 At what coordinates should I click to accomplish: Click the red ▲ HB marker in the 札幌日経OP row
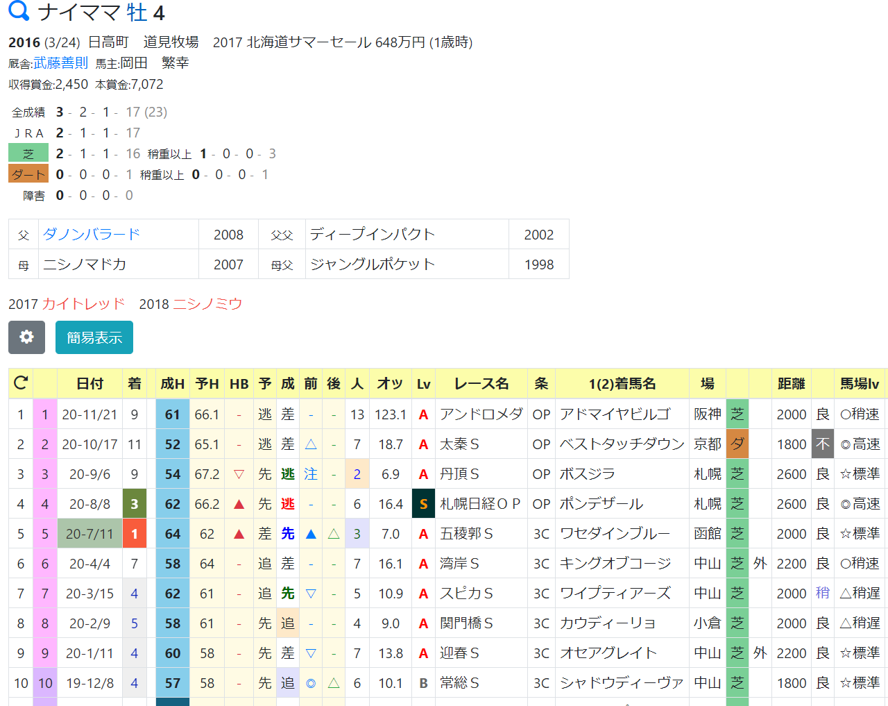tap(239, 504)
